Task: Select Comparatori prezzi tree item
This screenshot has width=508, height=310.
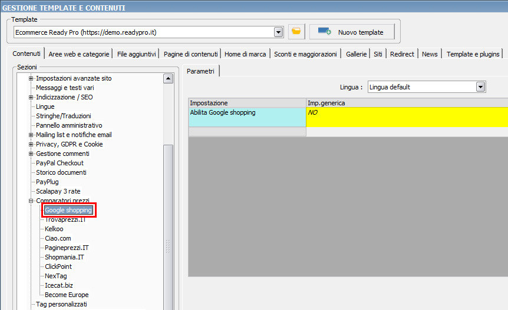Action: pos(62,201)
